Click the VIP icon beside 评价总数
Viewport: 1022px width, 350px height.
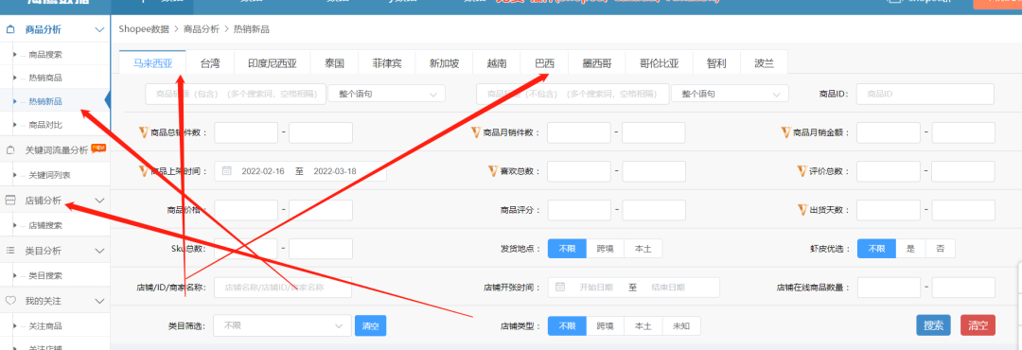tap(803, 171)
